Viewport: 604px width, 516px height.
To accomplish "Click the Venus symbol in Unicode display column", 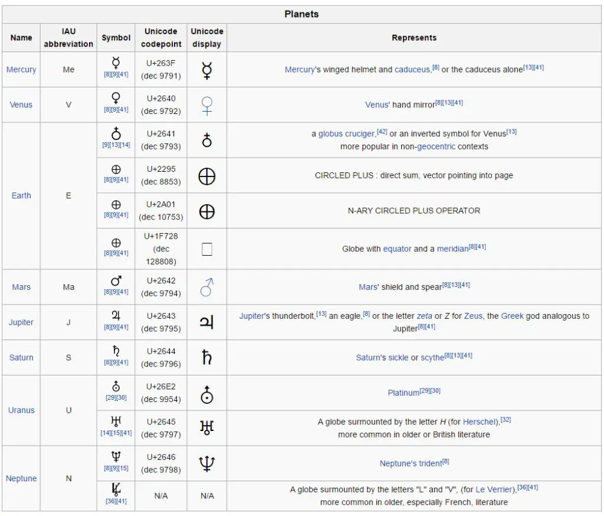I will 206,104.
